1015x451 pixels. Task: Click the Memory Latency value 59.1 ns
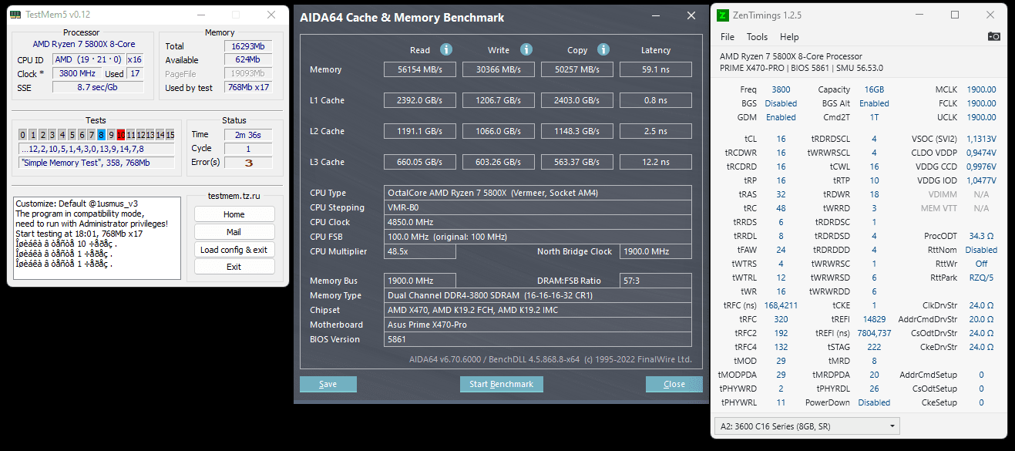pos(656,69)
